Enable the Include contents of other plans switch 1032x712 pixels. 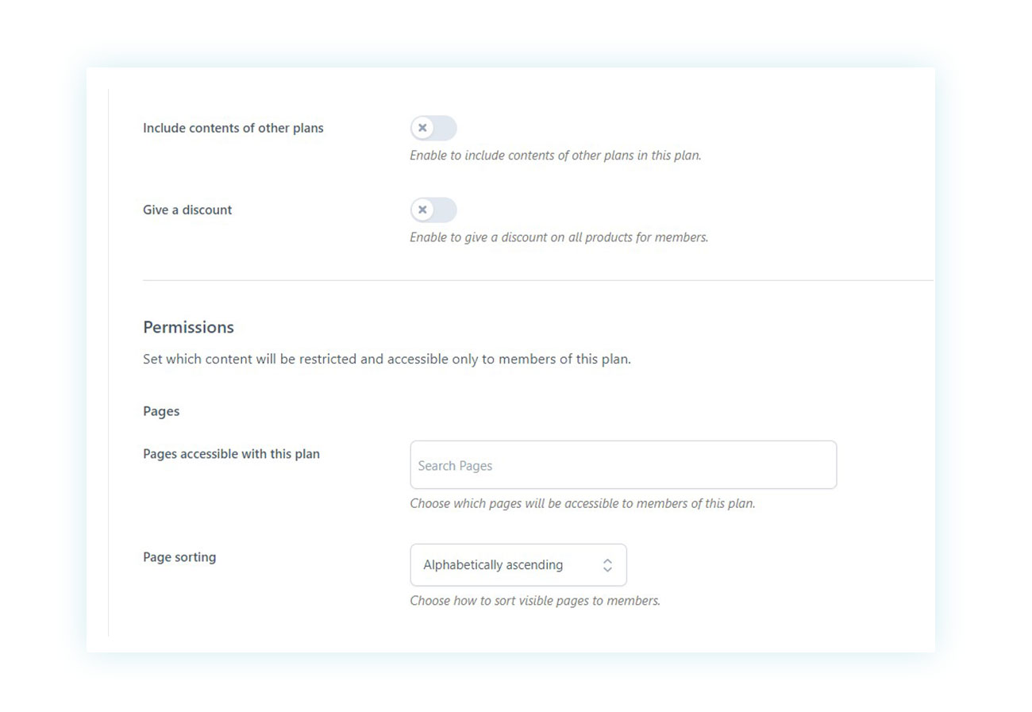[x=433, y=128]
